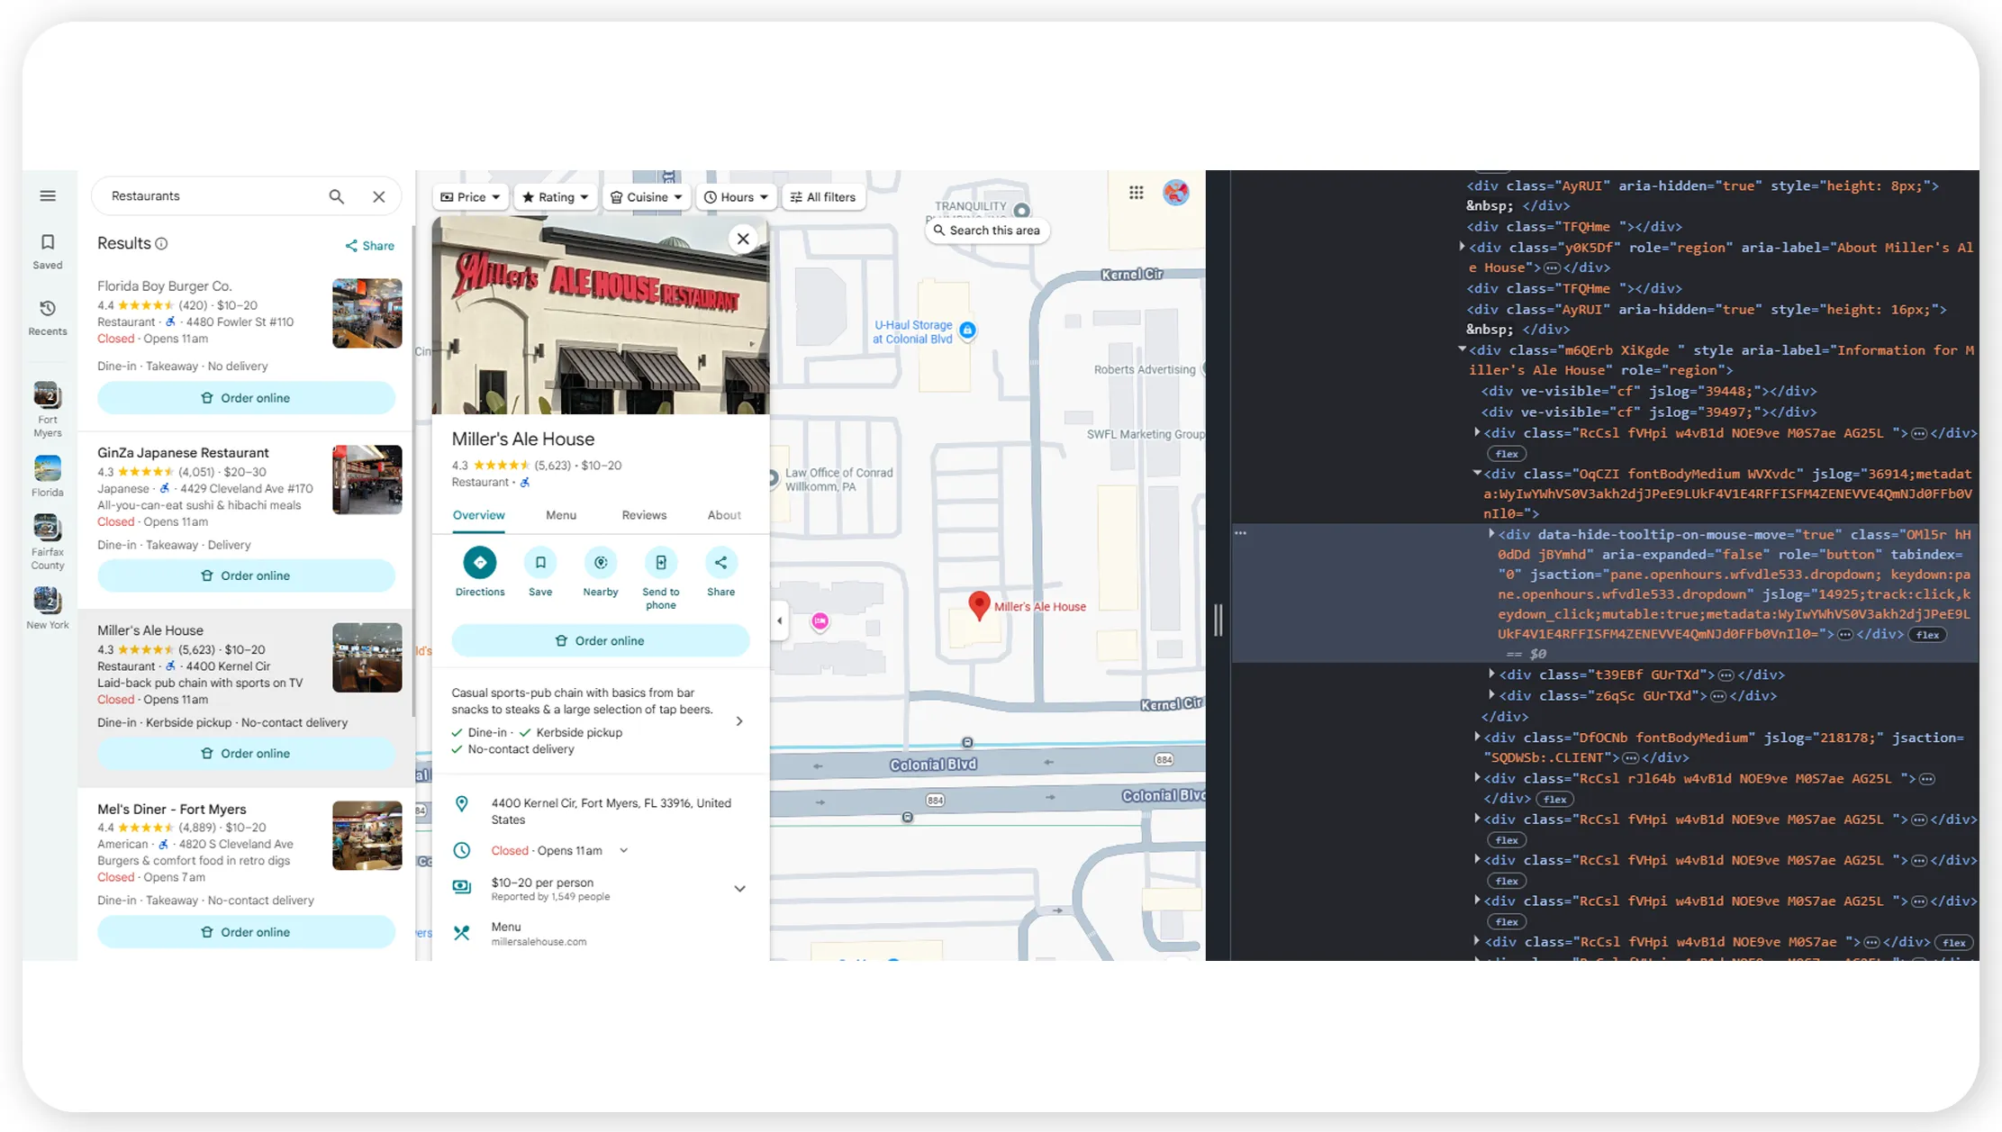
Task: Click the Nearby icon
Action: coord(600,563)
